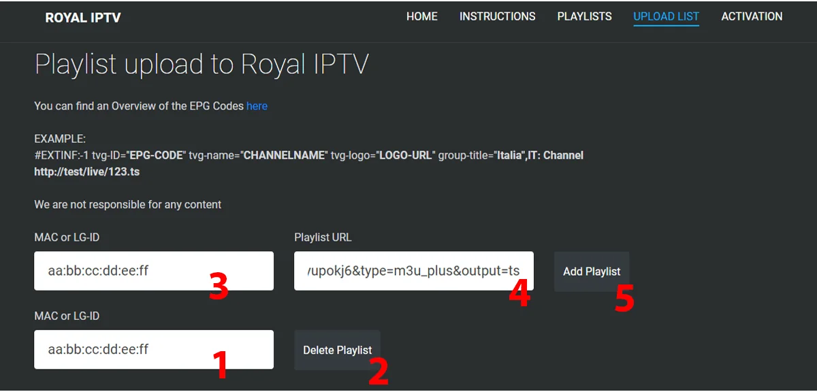The image size is (817, 392).
Task: Open the INSTRUCTIONS menu item
Action: click(498, 16)
